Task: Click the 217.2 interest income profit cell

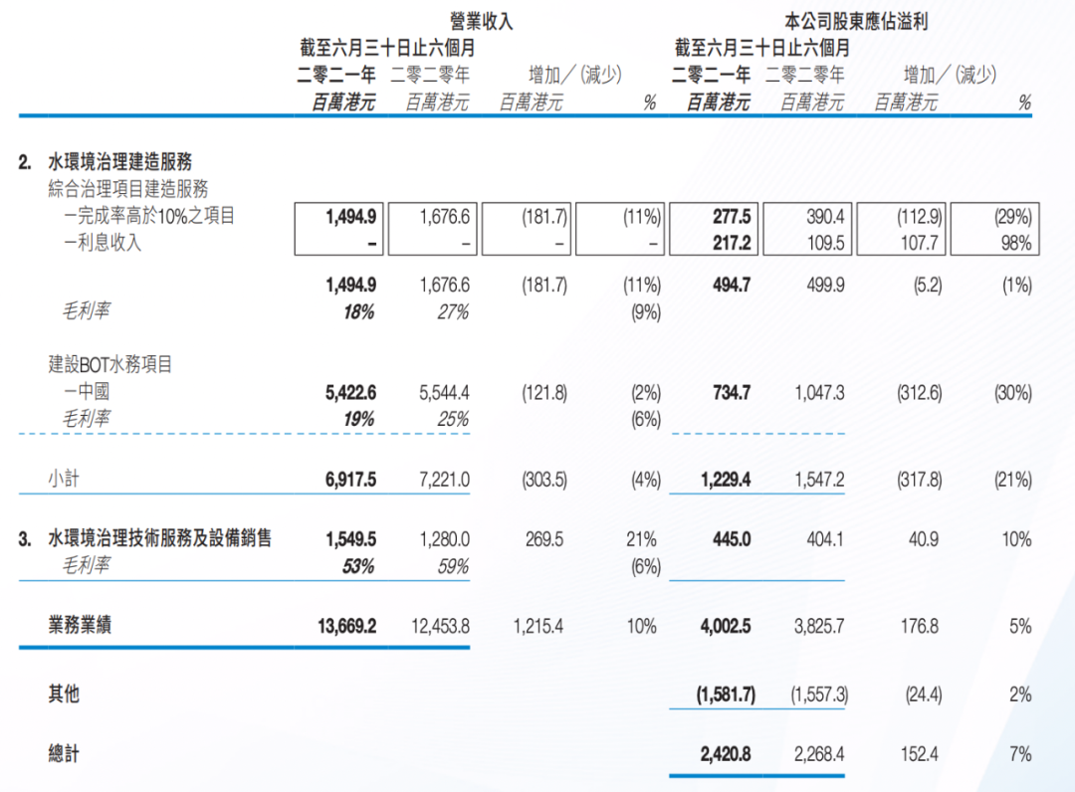Action: 730,242
